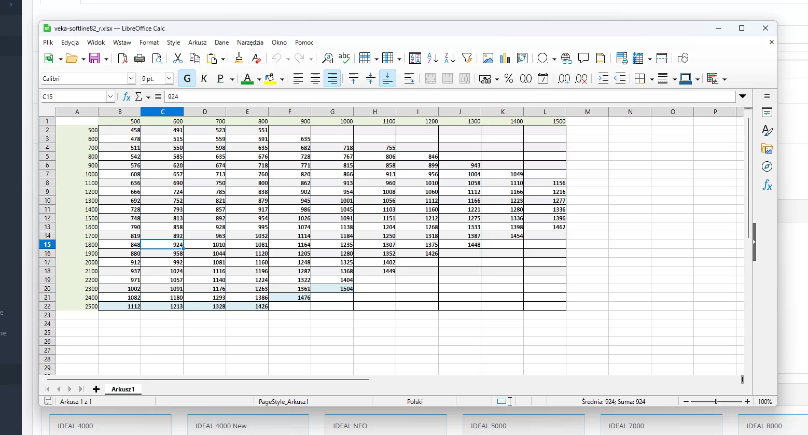Open the Navigator sidebar compass icon
This screenshot has height=435, width=808.
pos(767,166)
